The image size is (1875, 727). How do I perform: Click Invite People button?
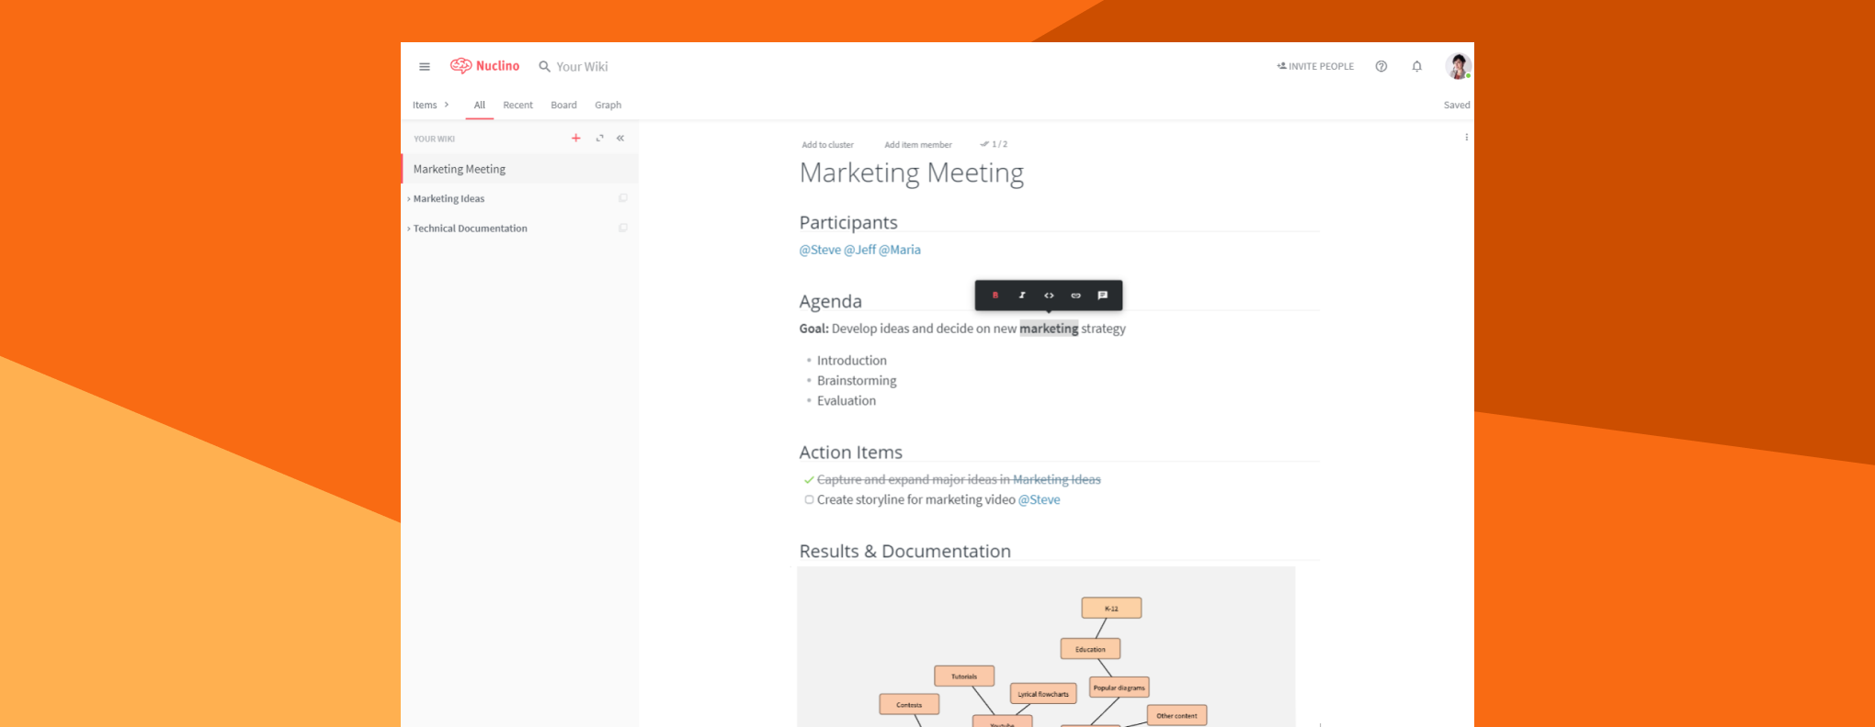1315,66
